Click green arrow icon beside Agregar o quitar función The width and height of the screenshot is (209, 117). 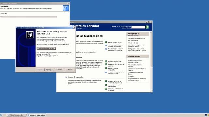tap(106, 42)
